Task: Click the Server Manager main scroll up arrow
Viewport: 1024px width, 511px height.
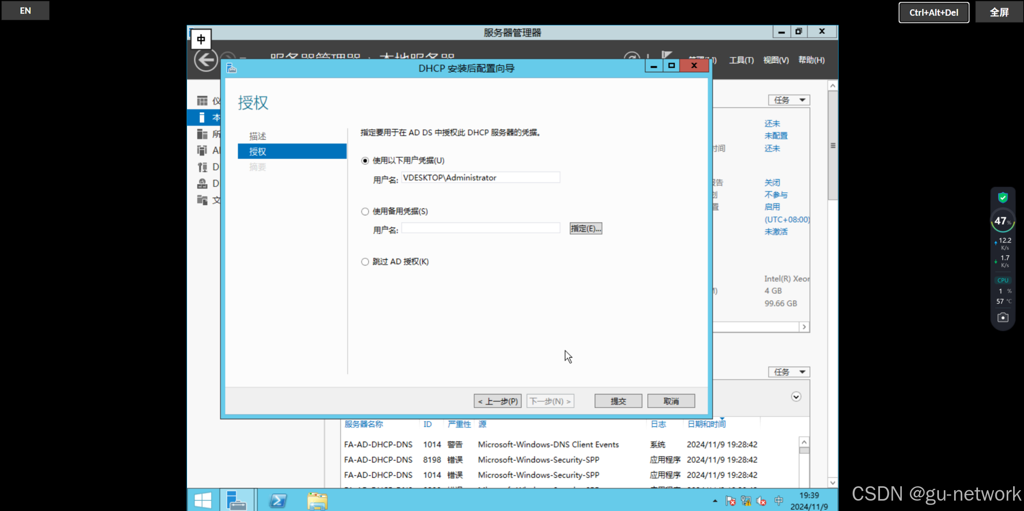Action: pyautogui.click(x=833, y=86)
